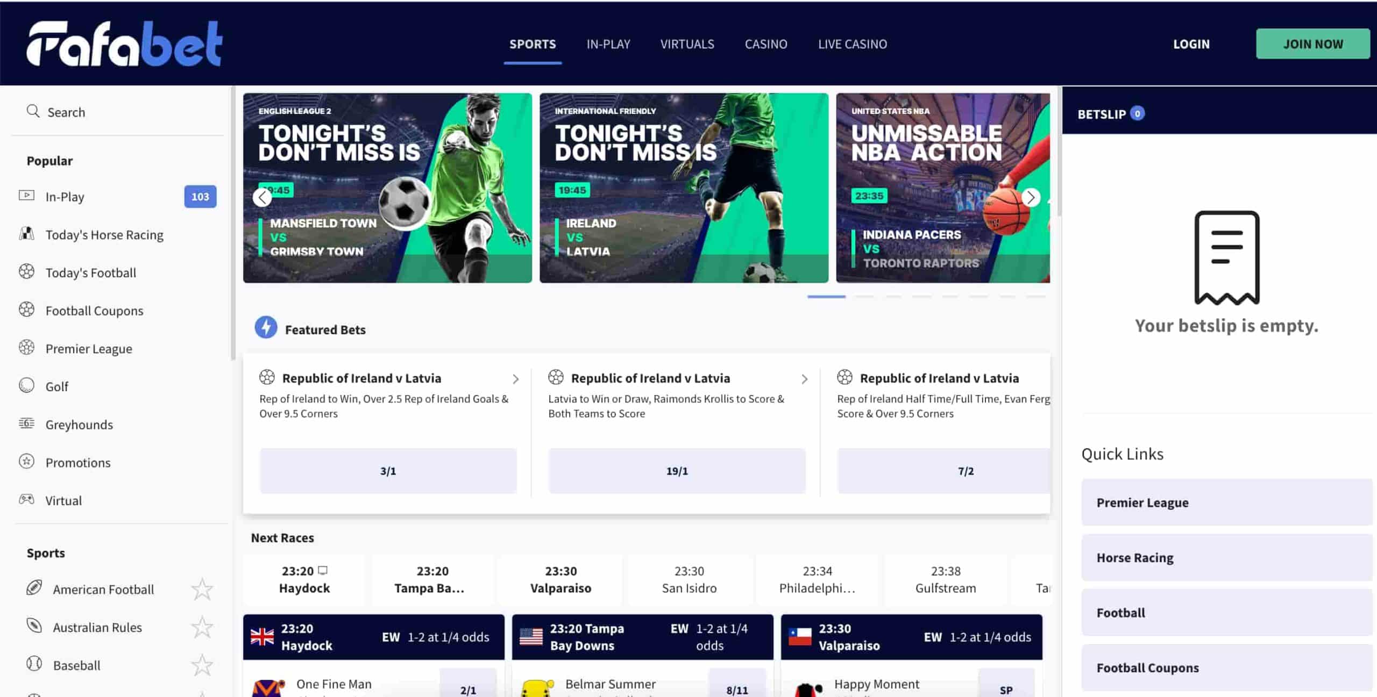Toggle the Australian Rules favorite star
Image resolution: width=1377 pixels, height=697 pixels.
202,627
